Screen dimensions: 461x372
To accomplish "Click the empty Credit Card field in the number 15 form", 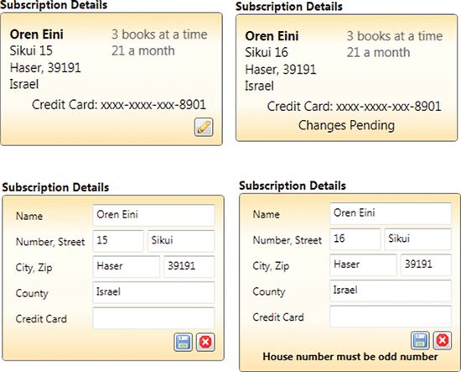I will pyautogui.click(x=153, y=318).
